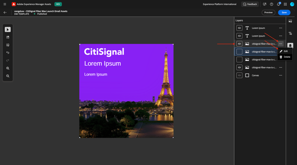
Task: Toggle the Layers panel stack icon
Action: (x=290, y=46)
